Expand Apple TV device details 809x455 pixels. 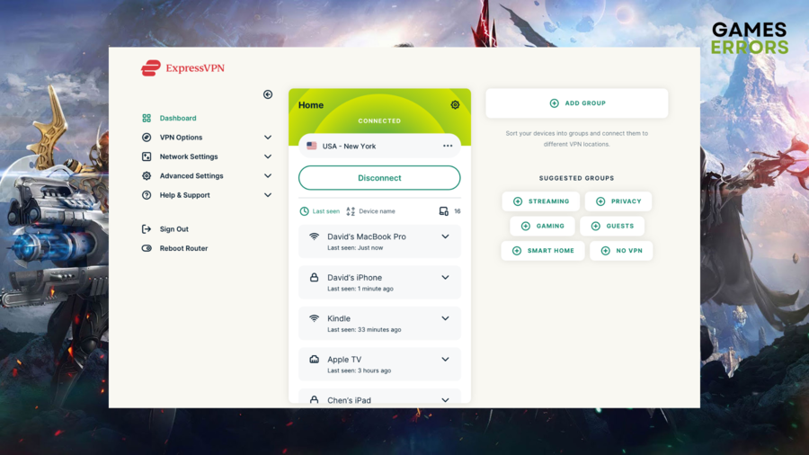coord(445,359)
